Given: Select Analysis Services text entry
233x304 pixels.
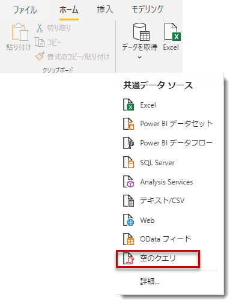Looking at the screenshot, I should (166, 182).
